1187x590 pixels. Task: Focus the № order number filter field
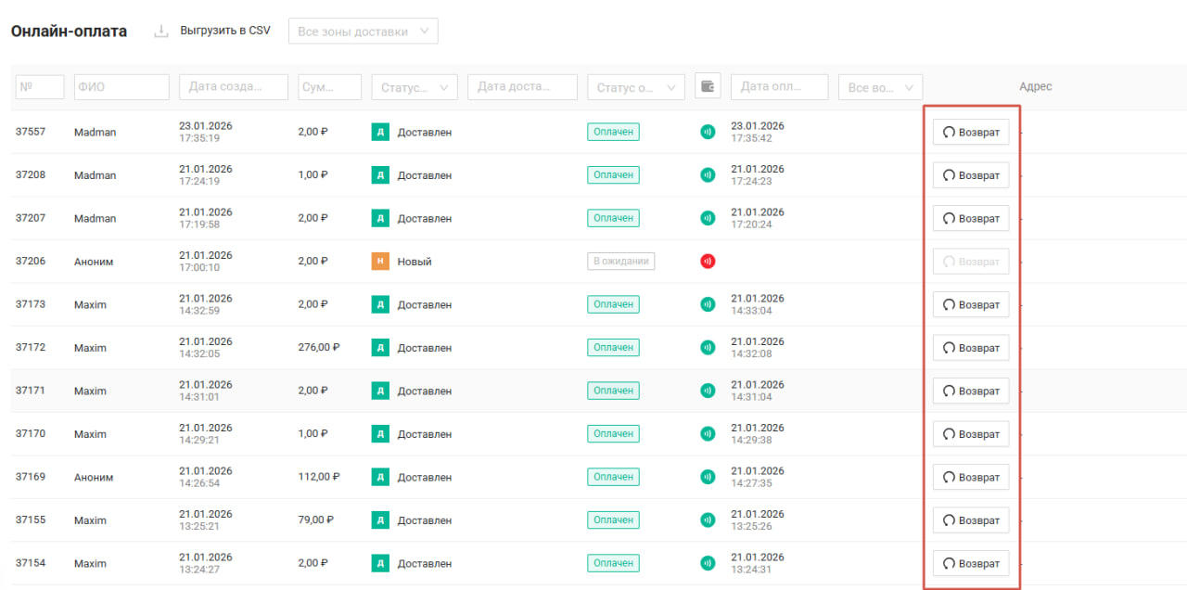tap(40, 87)
